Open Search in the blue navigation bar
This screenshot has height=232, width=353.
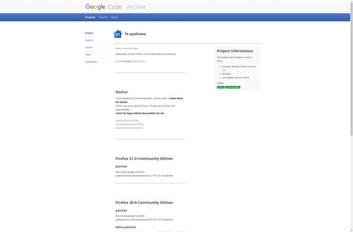pyautogui.click(x=103, y=17)
